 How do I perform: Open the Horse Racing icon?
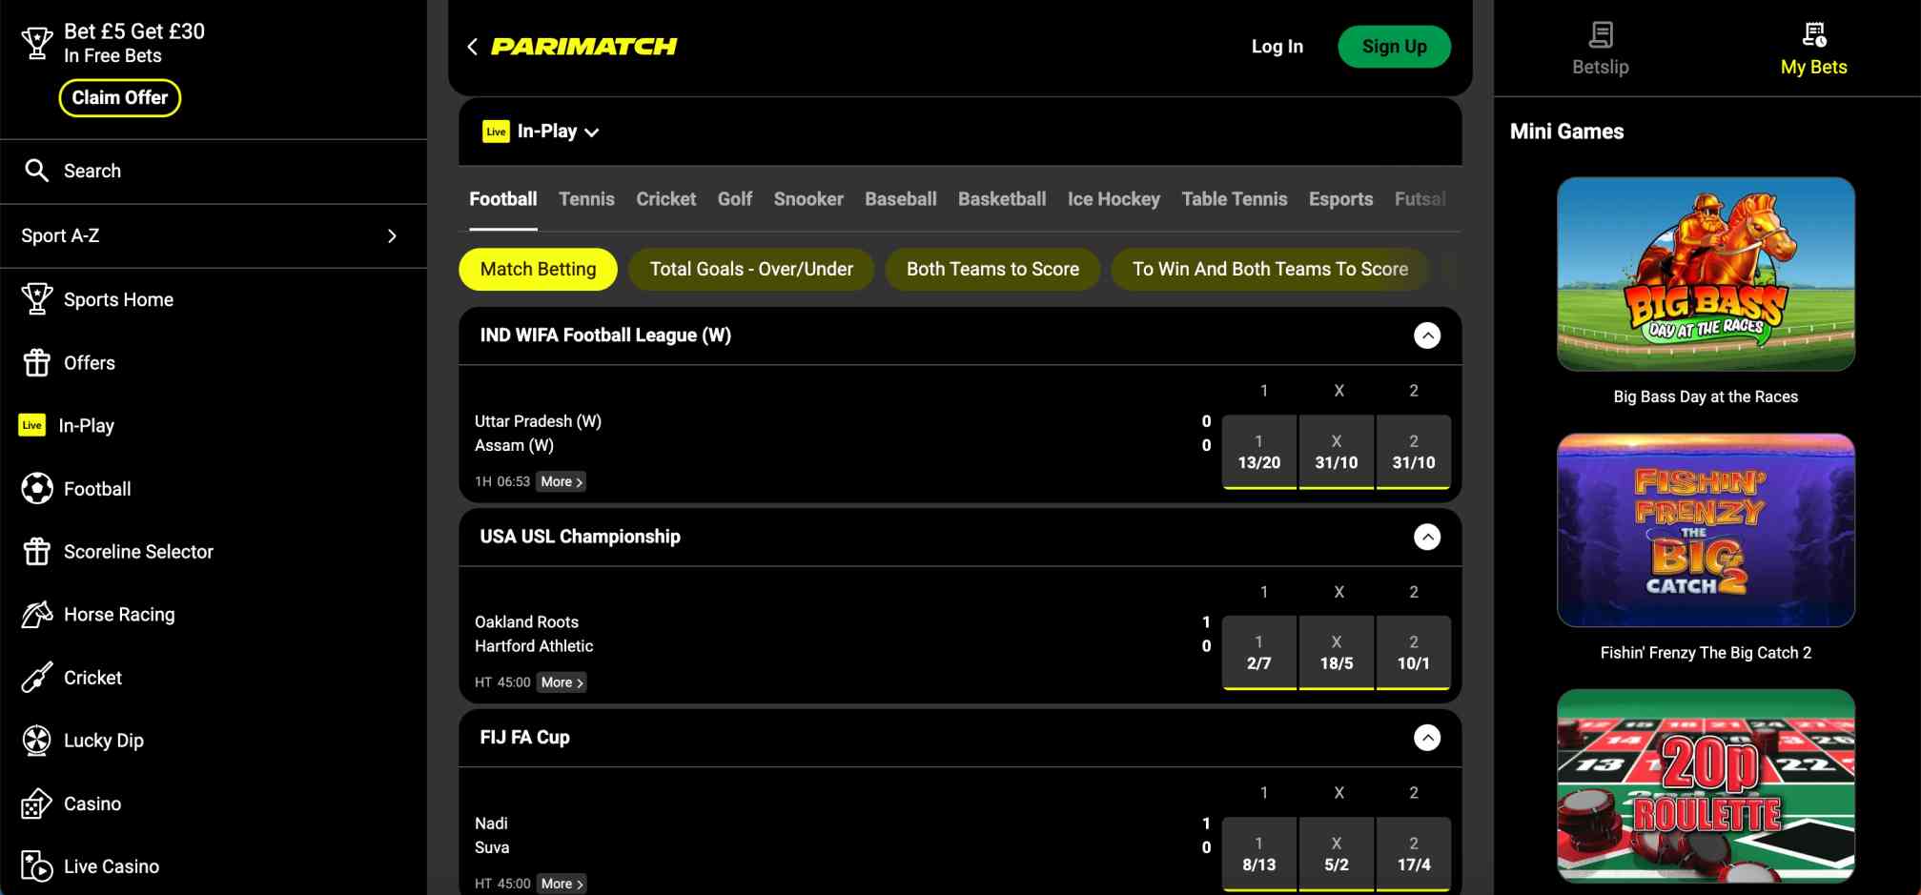pyautogui.click(x=35, y=614)
